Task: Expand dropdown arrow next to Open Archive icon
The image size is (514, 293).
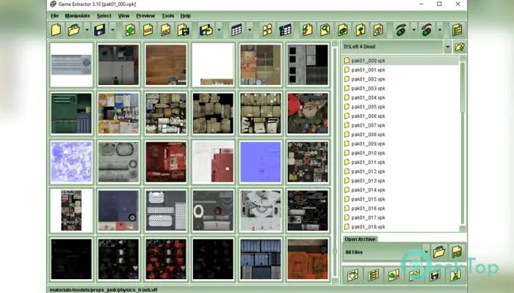Action: 87,30
